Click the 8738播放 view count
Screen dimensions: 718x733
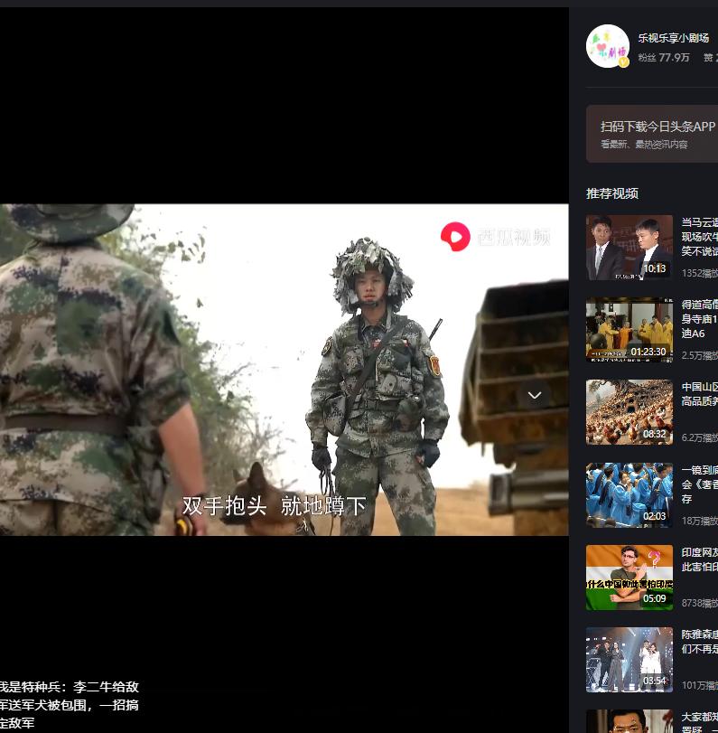click(699, 603)
